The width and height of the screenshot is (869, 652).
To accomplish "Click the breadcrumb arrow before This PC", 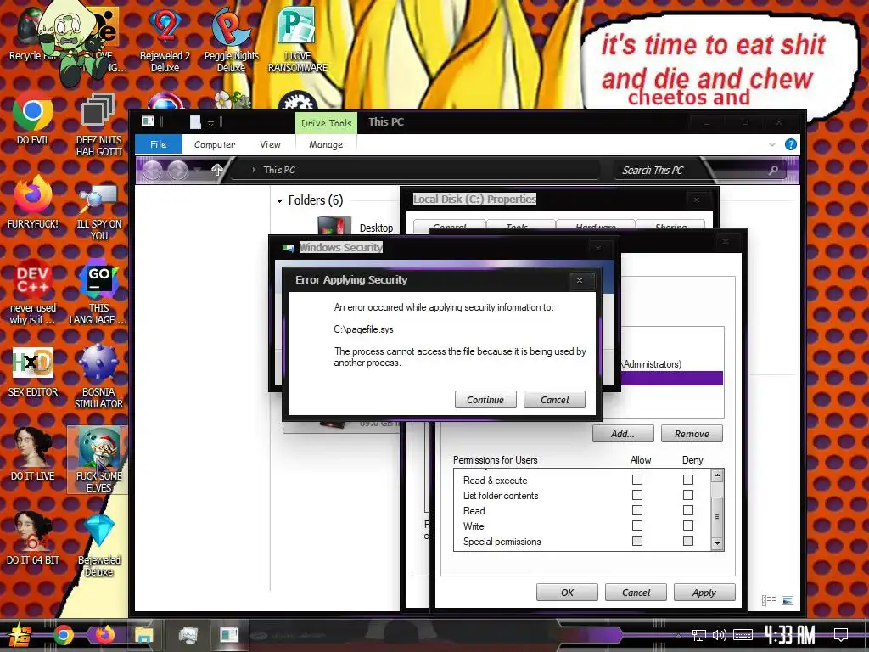I will pos(254,170).
